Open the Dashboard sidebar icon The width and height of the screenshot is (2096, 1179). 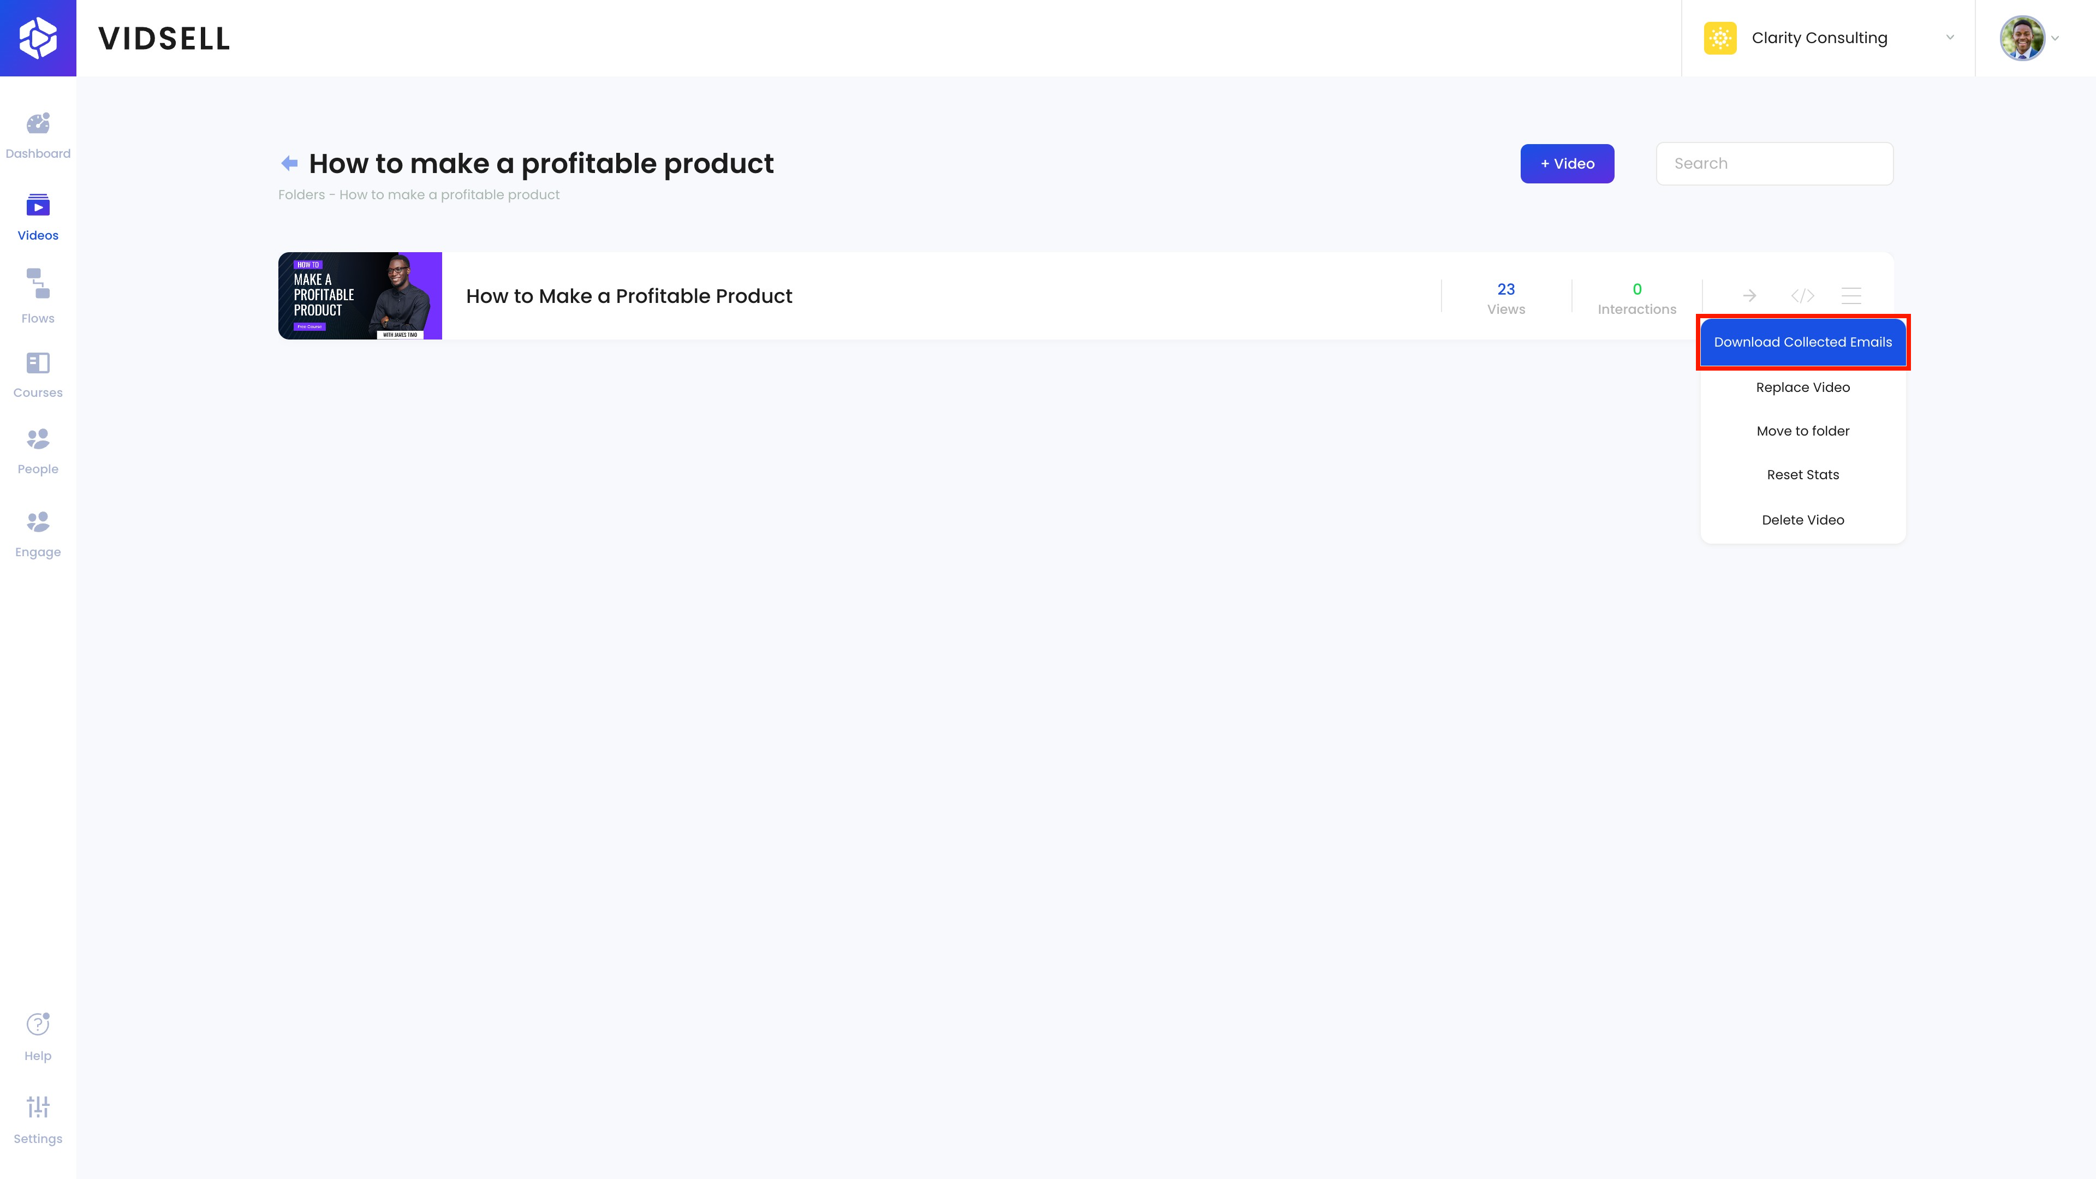38,124
